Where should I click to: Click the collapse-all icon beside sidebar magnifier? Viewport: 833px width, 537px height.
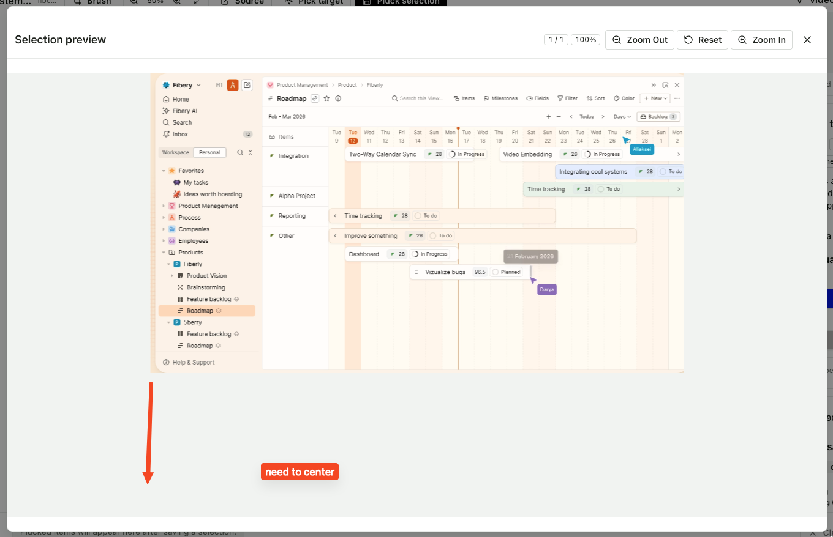point(250,152)
